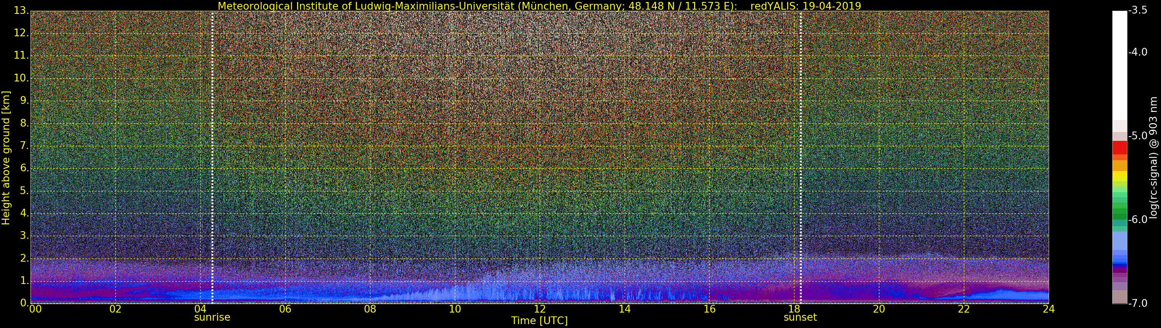Click the '18' time axis tick label
Image resolution: width=1161 pixels, height=328 pixels.
(x=794, y=309)
